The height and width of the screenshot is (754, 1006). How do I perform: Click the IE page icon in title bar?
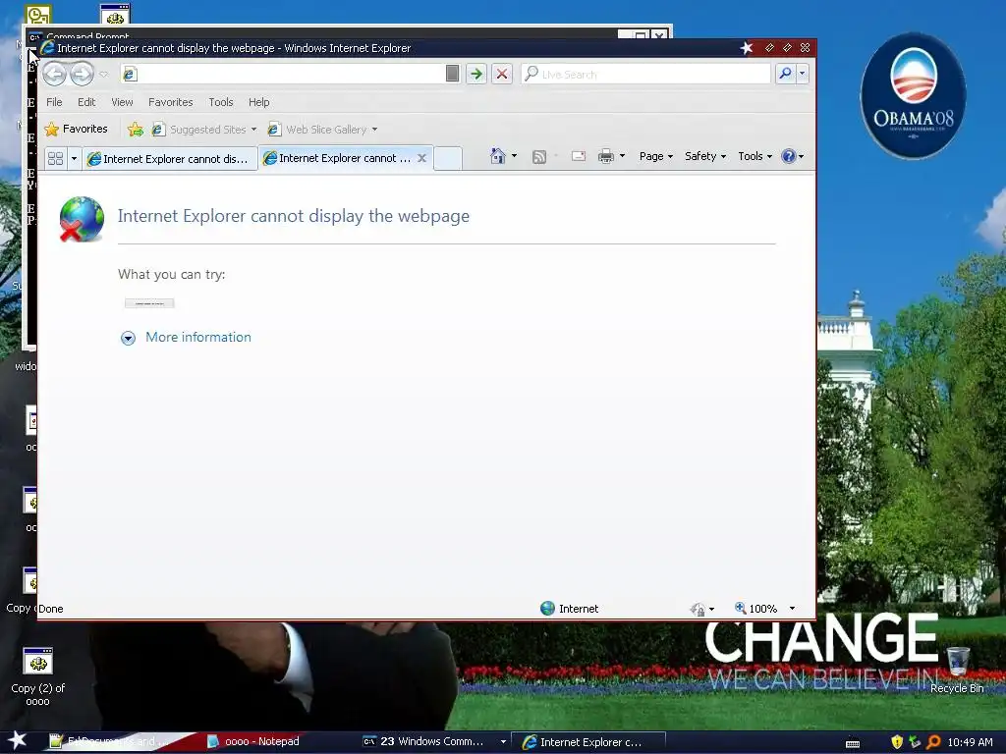pyautogui.click(x=47, y=47)
